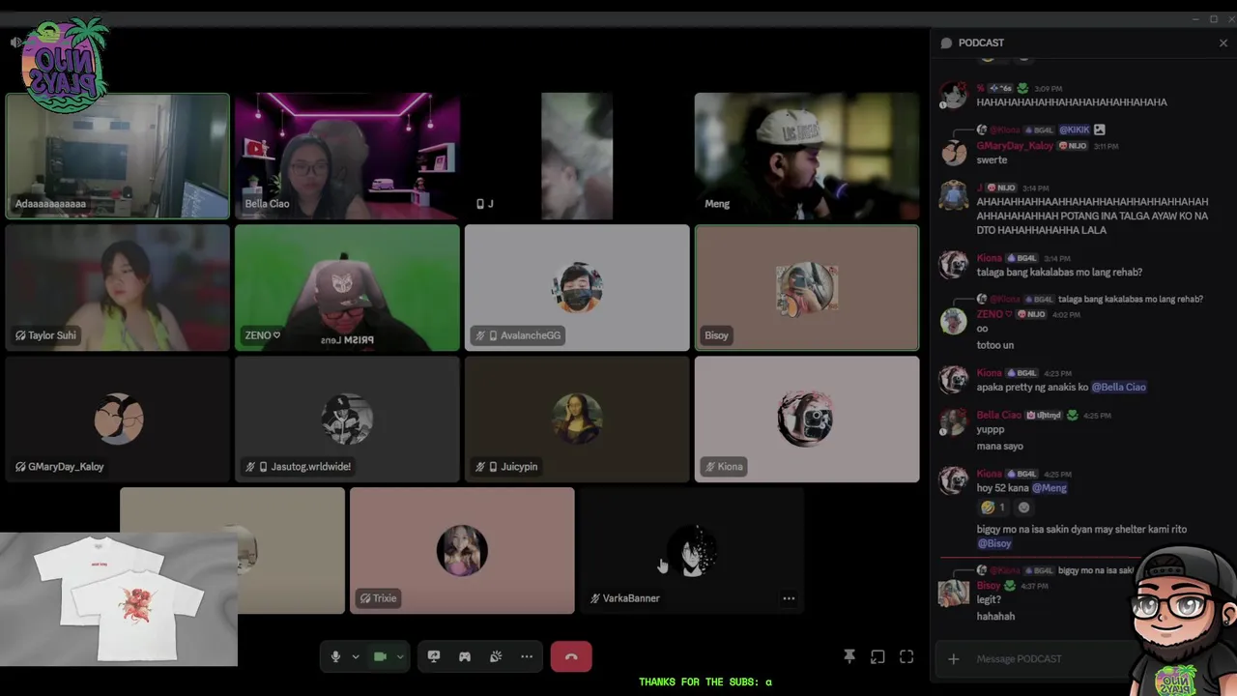Screen dimensions: 1237x696
Task: Enter full screen mode
Action: 906,657
